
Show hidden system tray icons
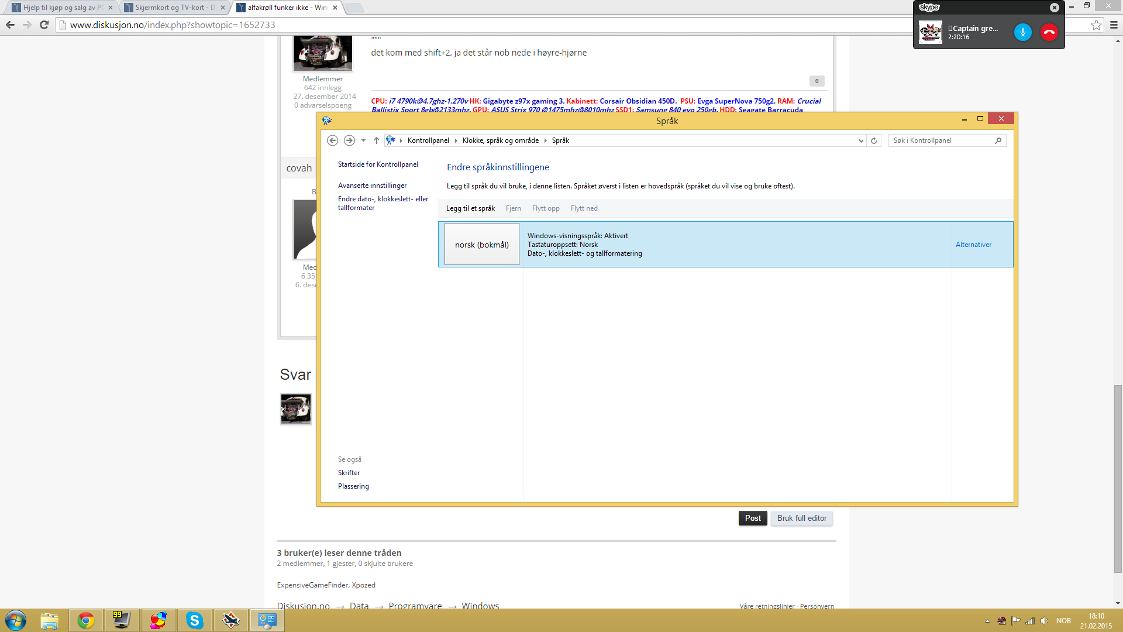(x=987, y=621)
